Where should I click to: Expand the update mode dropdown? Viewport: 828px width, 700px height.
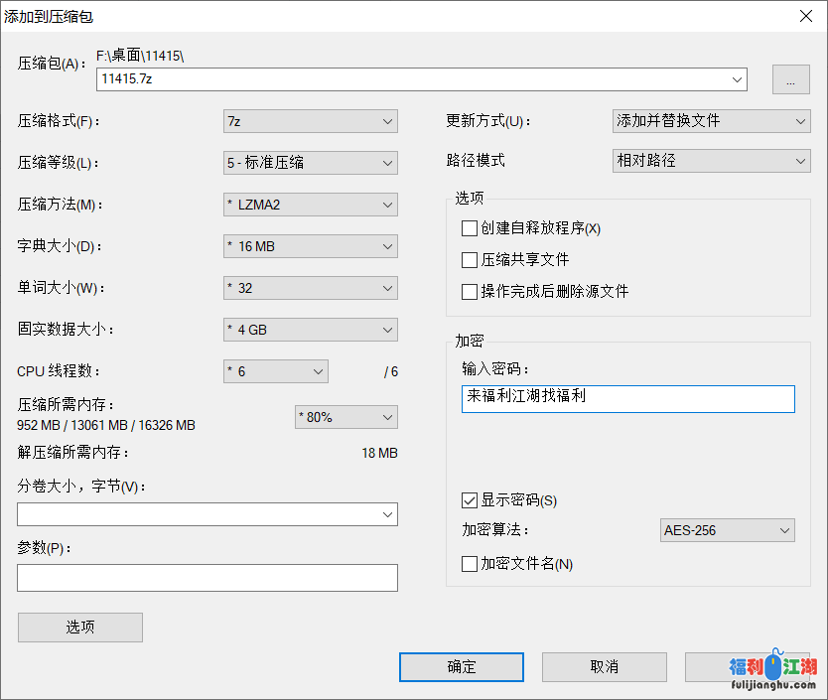point(711,121)
